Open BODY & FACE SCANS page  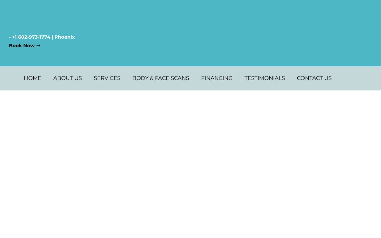tap(161, 78)
